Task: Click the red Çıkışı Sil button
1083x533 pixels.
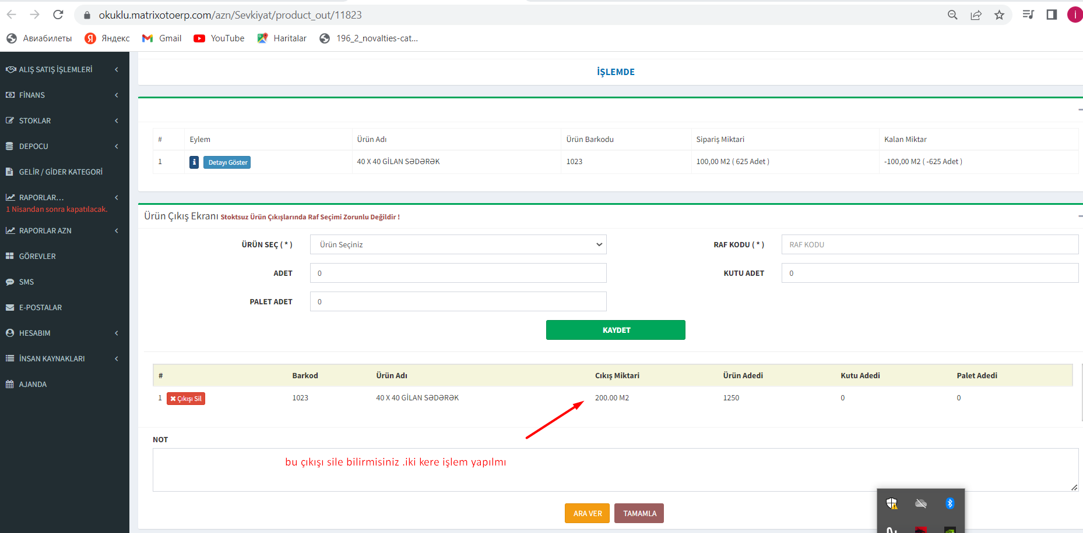Action: [186, 399]
